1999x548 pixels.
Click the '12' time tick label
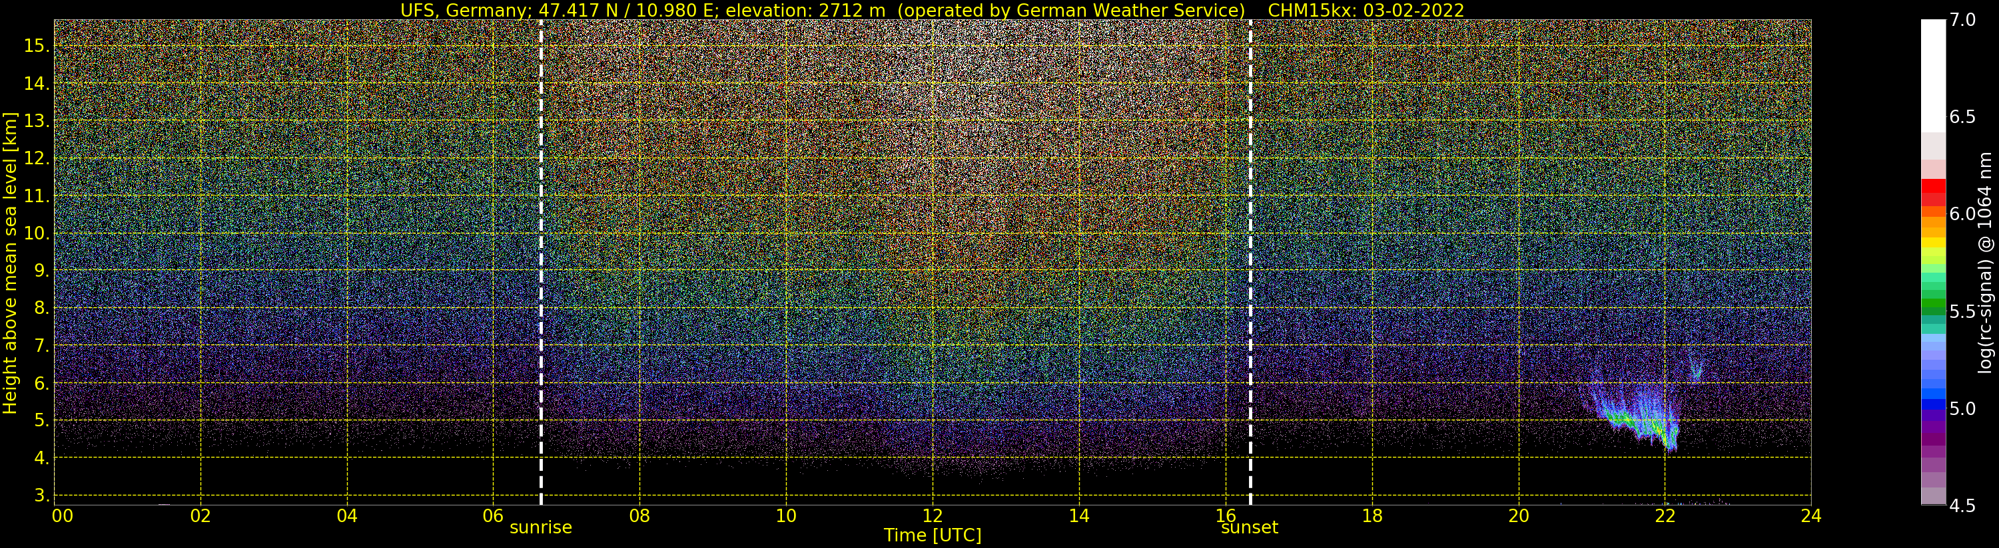pos(933,516)
